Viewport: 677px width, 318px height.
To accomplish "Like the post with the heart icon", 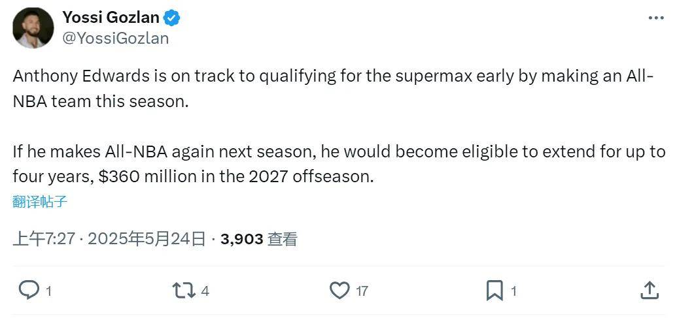I will pyautogui.click(x=339, y=291).
